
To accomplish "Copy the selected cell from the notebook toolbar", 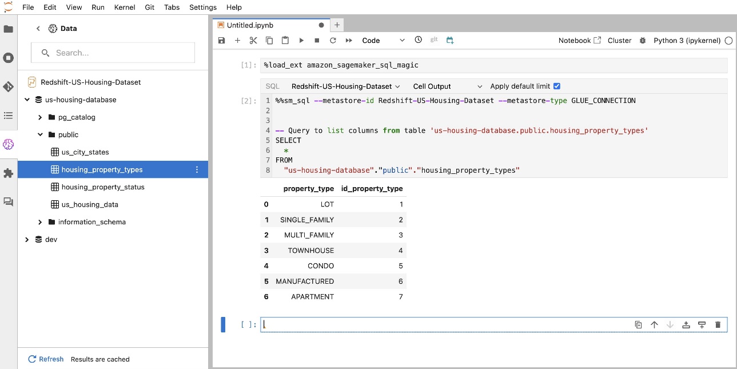I will (x=269, y=41).
